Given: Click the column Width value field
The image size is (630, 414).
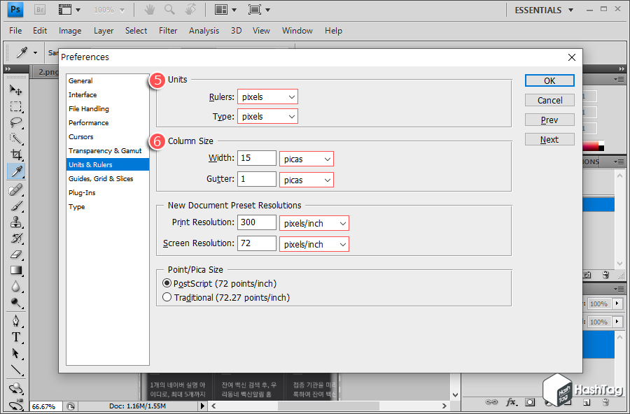Looking at the screenshot, I should pos(257,158).
